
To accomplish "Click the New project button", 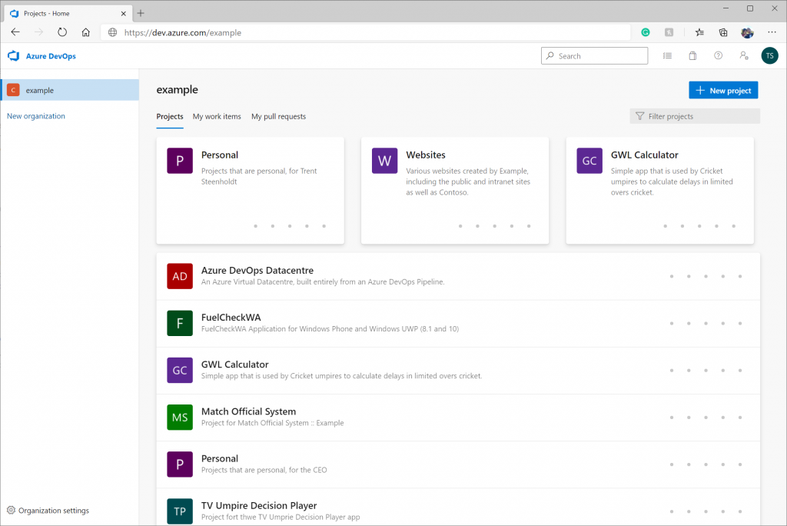I will coord(723,91).
